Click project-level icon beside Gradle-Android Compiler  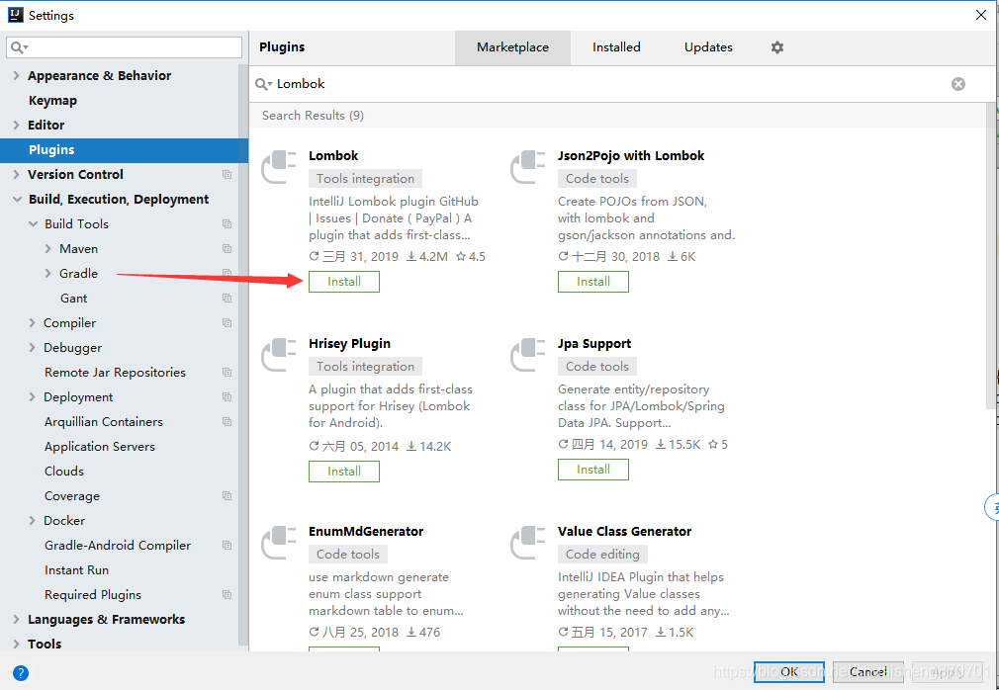(227, 546)
